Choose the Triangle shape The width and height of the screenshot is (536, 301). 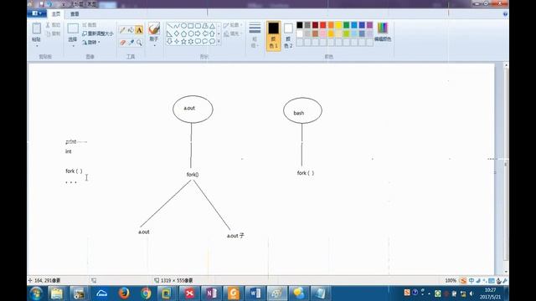coord(212,26)
